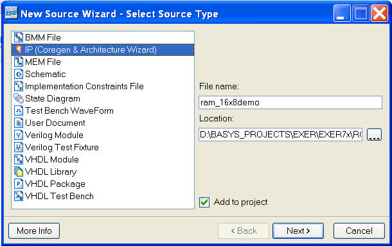Pick the Schematic source type icon
The width and height of the screenshot is (392, 246).
[x=19, y=75]
